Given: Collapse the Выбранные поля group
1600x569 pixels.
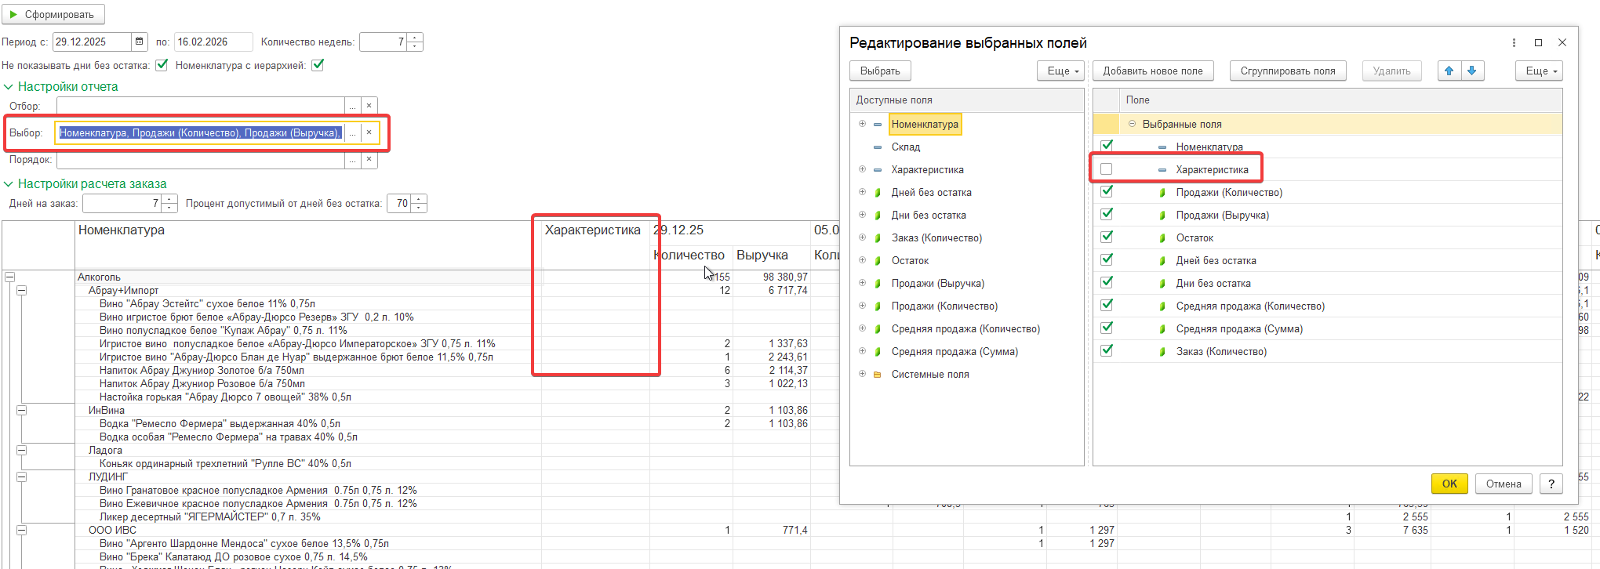Looking at the screenshot, I should coord(1132,124).
